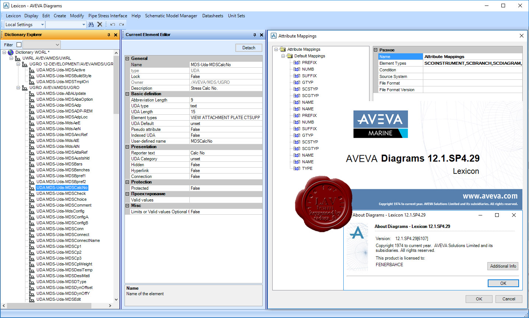Click mapping icon beside NUMB first entry
Image resolution: width=529 pixels, height=318 pixels.
click(297, 69)
